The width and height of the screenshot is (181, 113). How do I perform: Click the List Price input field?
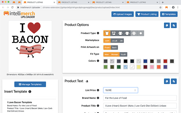[120, 90]
